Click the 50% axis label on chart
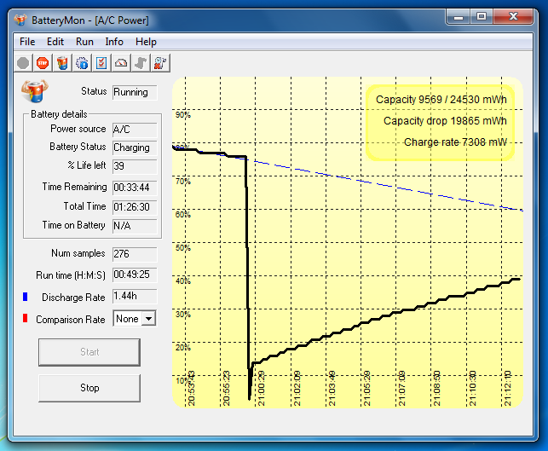 [182, 248]
